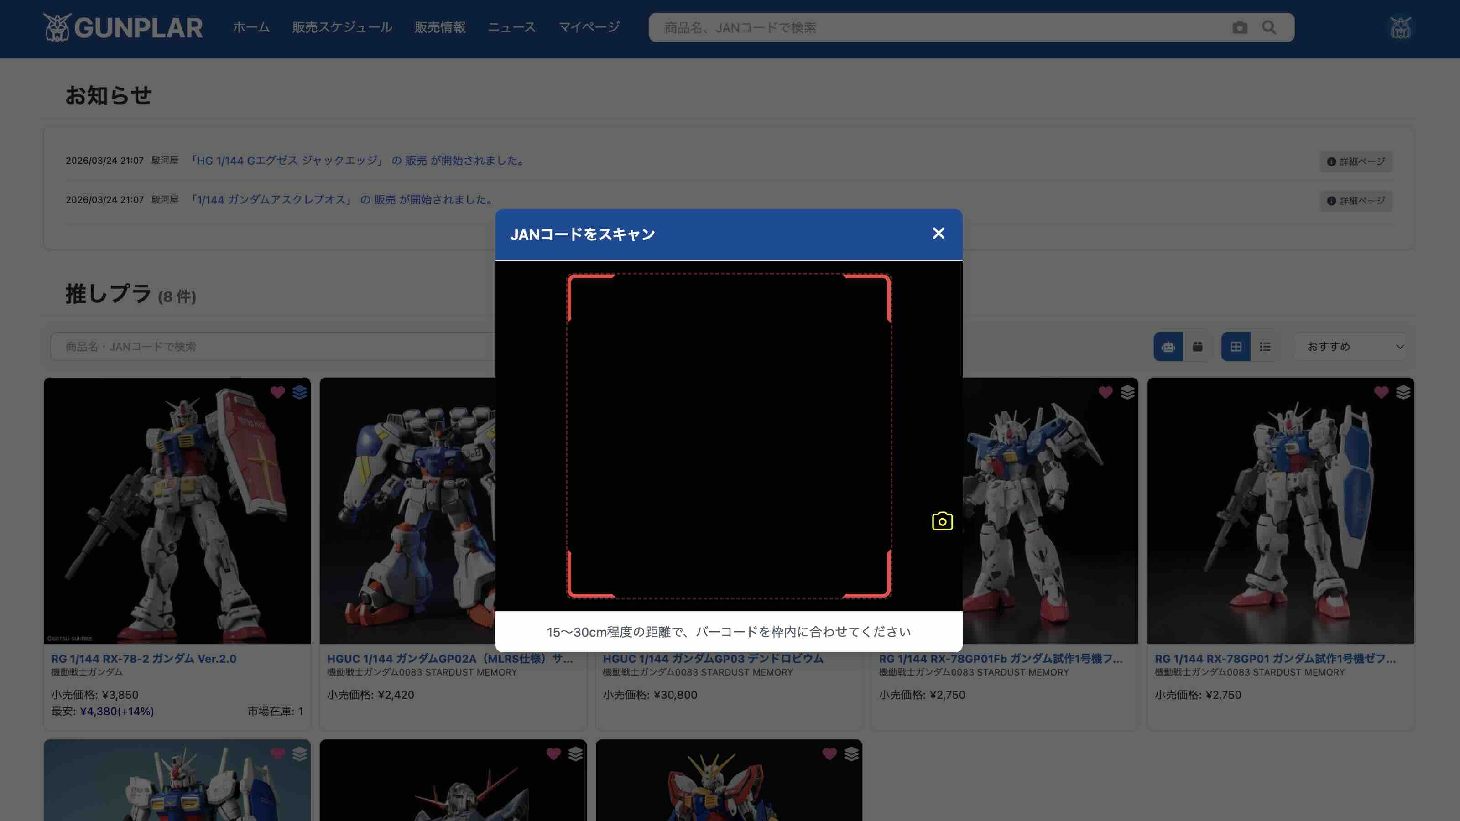The height and width of the screenshot is (821, 1460).
Task: Click 市場在庫: 1 text on first card
Action: [276, 711]
